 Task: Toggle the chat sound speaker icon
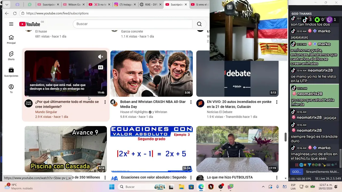point(333,165)
